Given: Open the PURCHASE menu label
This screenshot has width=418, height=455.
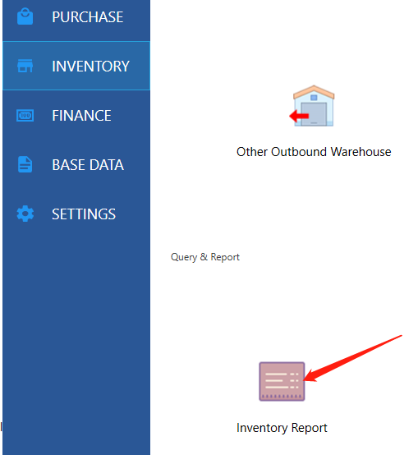Looking at the screenshot, I should point(88,16).
